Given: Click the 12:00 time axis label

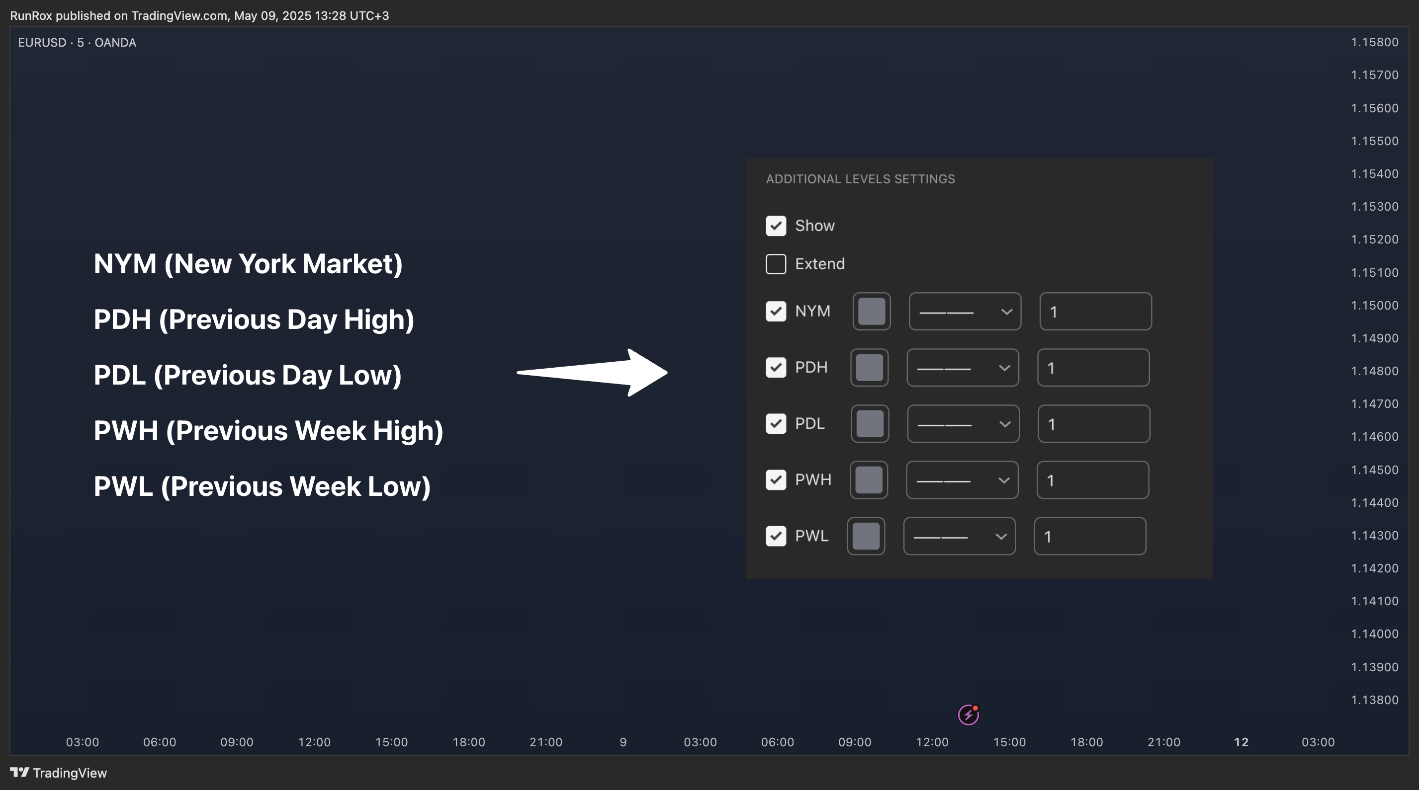Looking at the screenshot, I should [314, 741].
